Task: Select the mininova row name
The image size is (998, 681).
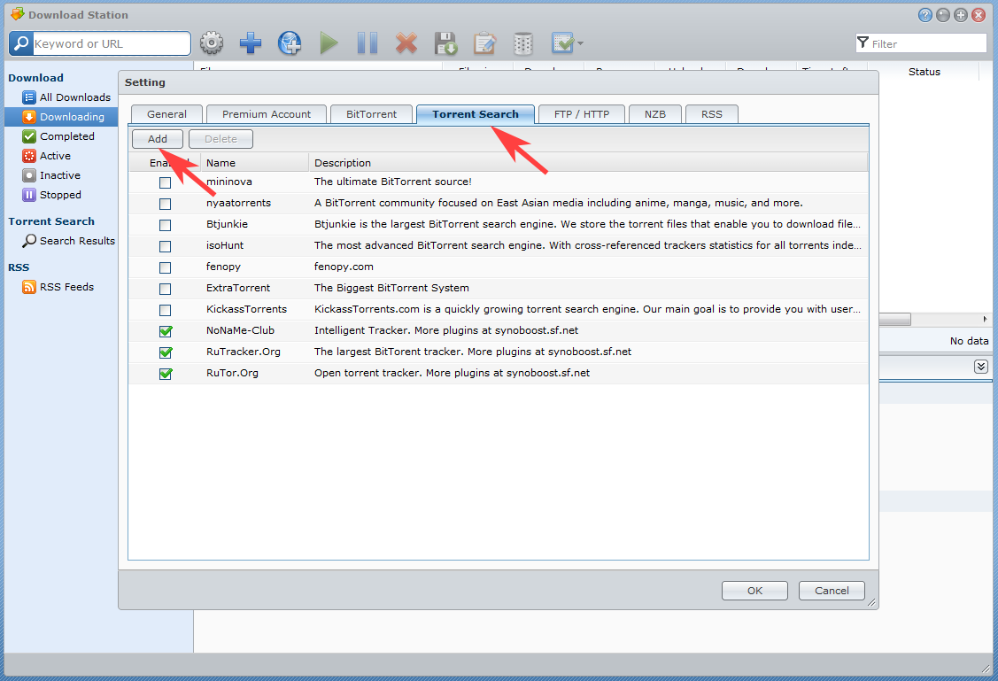Action: click(229, 182)
